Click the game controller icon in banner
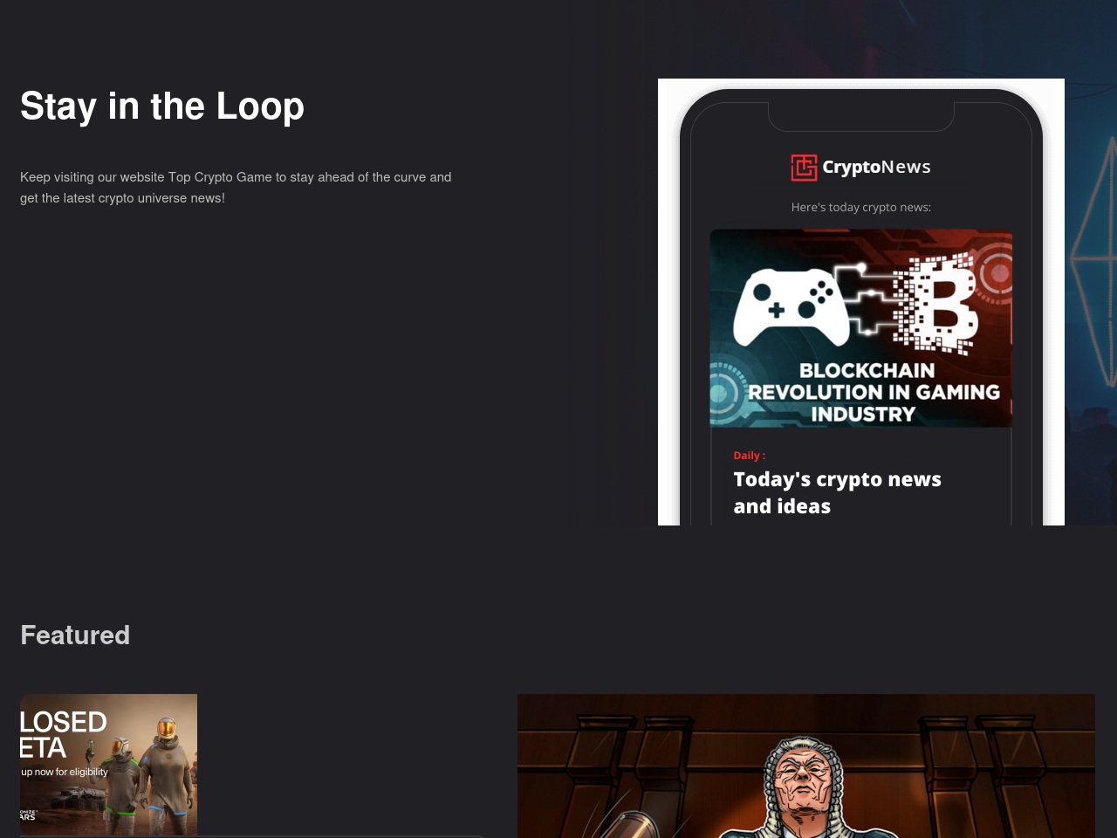This screenshot has height=838, width=1117. [x=791, y=307]
